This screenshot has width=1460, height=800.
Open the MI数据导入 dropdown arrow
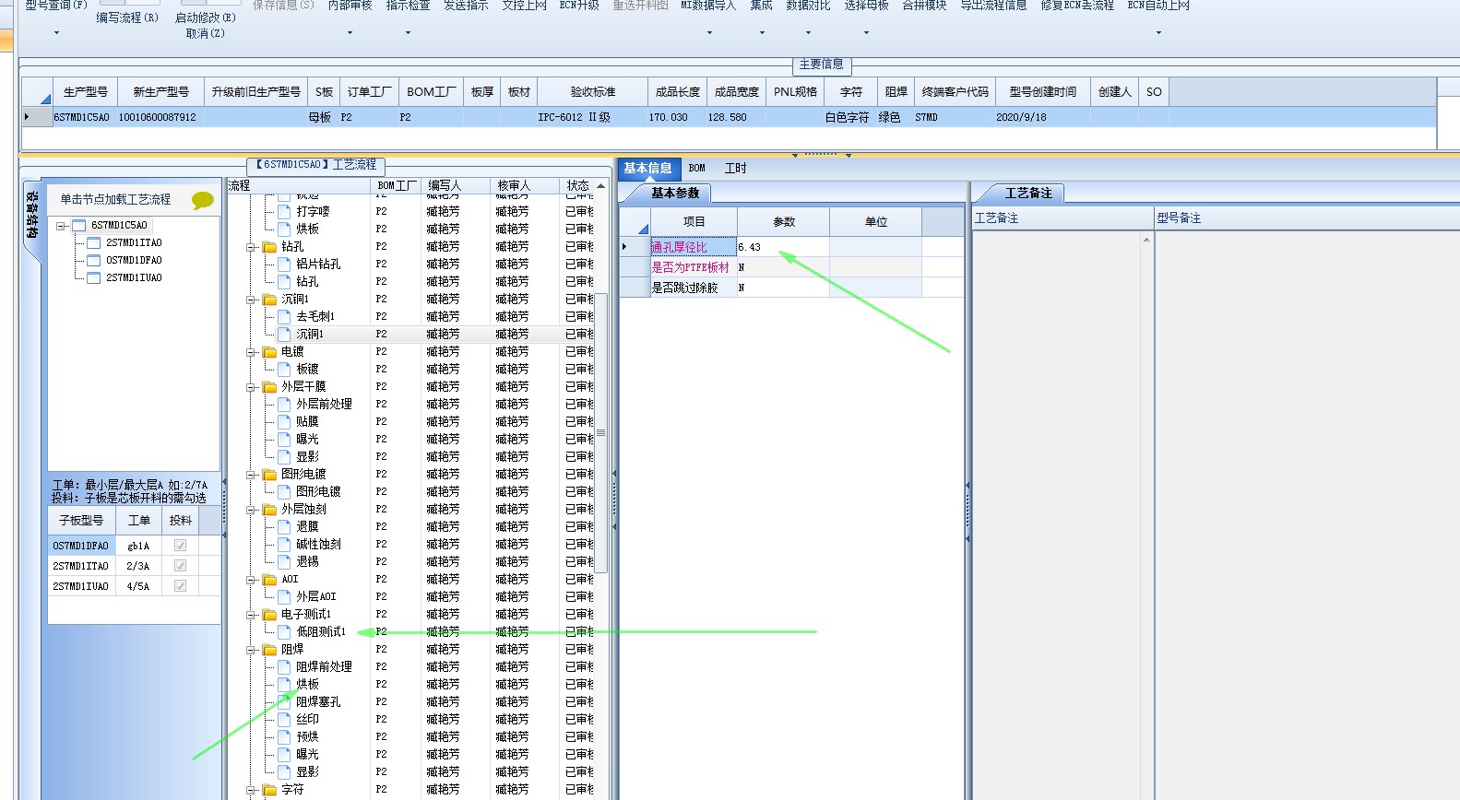click(709, 33)
